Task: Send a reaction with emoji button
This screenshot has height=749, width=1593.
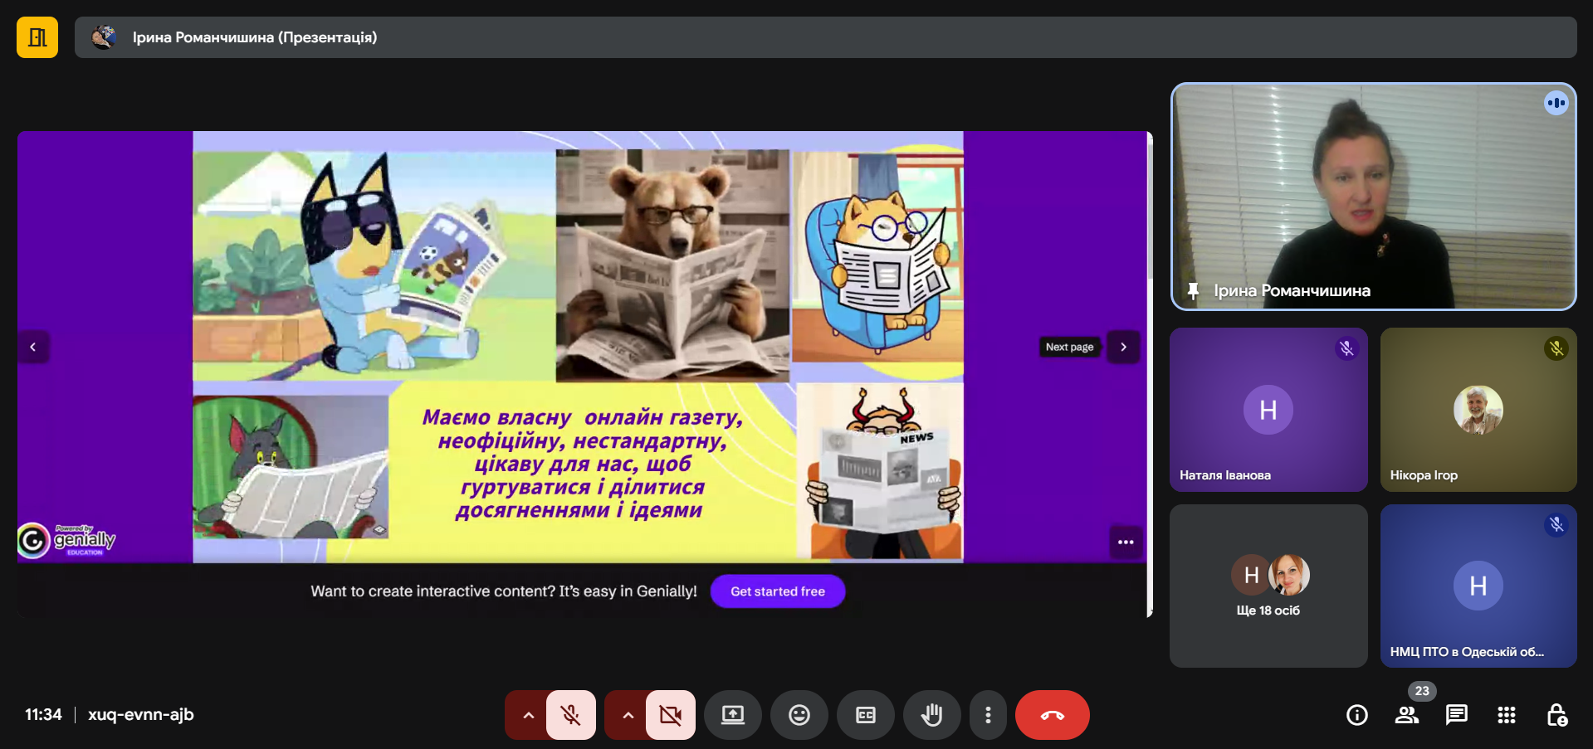Action: 799,715
